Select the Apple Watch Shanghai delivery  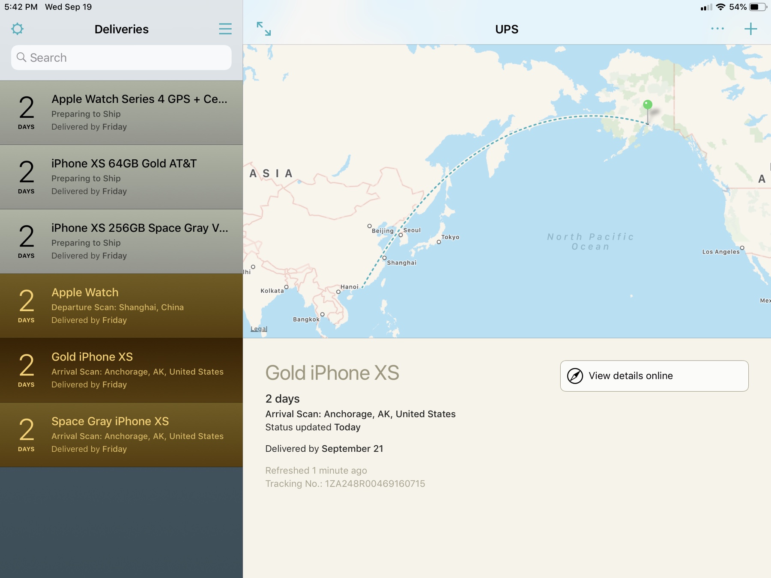click(x=121, y=306)
